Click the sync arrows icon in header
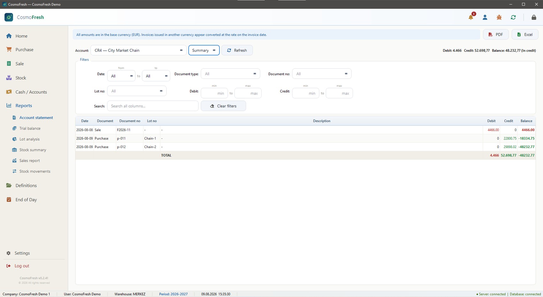This screenshot has width=543, height=297. coord(513,17)
